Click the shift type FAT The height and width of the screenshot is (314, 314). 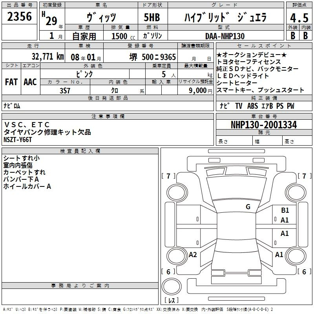[11, 82]
